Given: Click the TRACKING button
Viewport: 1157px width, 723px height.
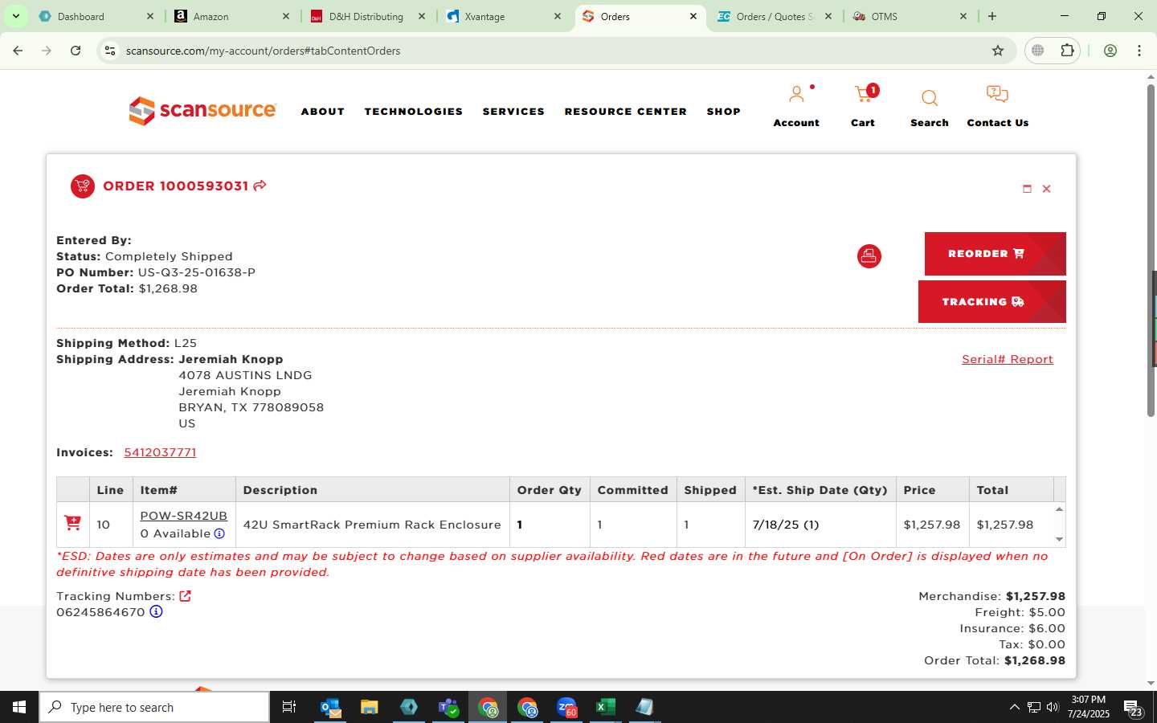Looking at the screenshot, I should click(991, 302).
